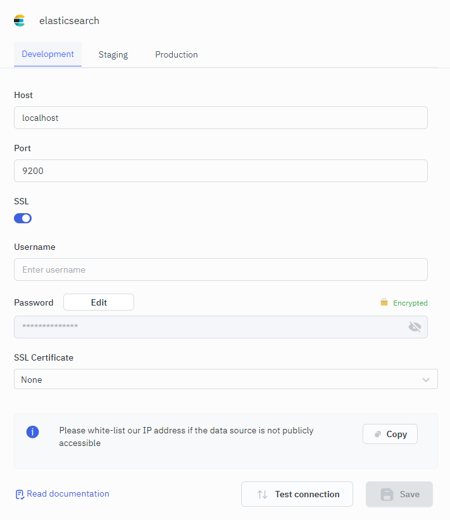
Task: Click the yellow lock icon beside Encrypted
Action: pyautogui.click(x=384, y=303)
